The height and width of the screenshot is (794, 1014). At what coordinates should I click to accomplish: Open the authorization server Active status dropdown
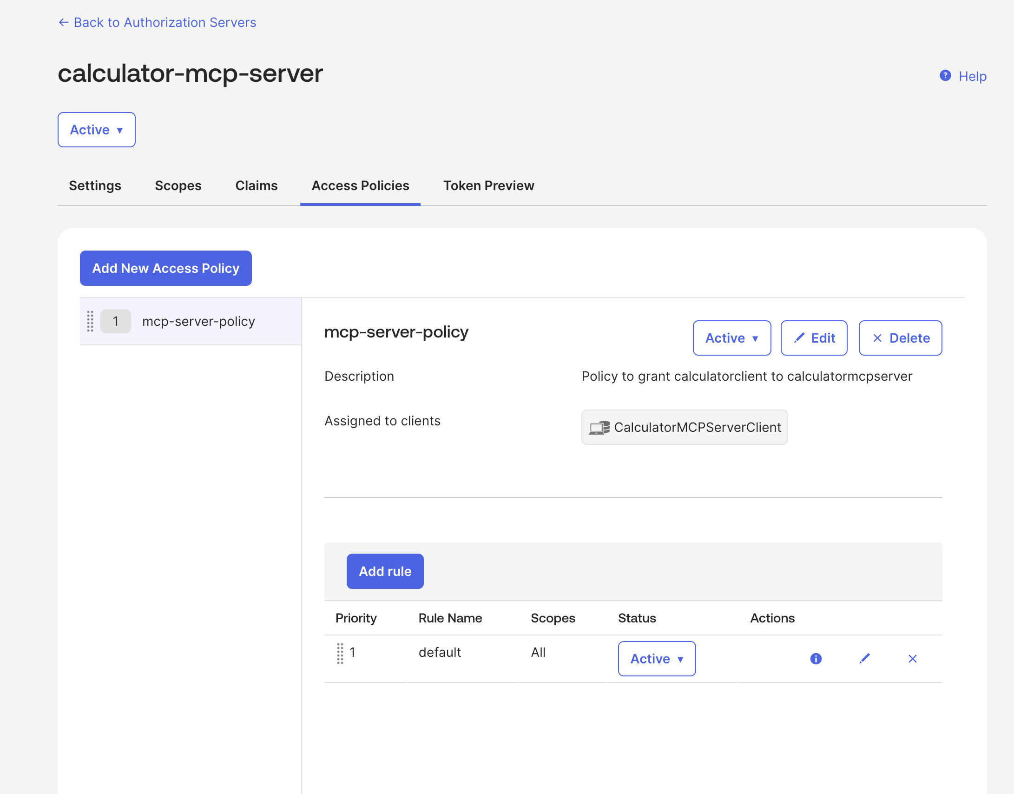click(x=97, y=130)
